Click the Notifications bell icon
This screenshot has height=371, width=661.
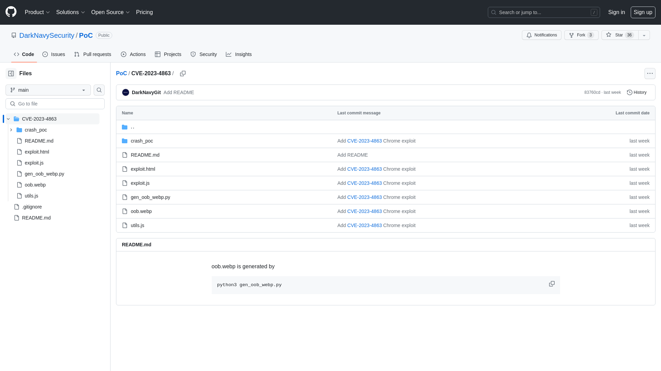(529, 35)
